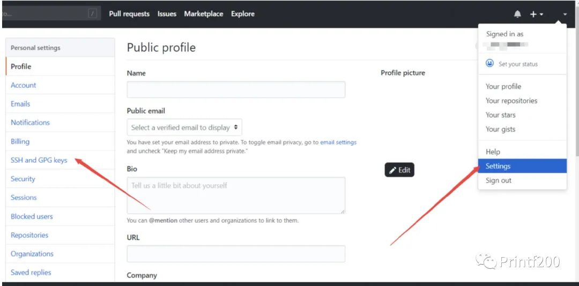Follow the email settings link
579x286 pixels.
tap(338, 142)
